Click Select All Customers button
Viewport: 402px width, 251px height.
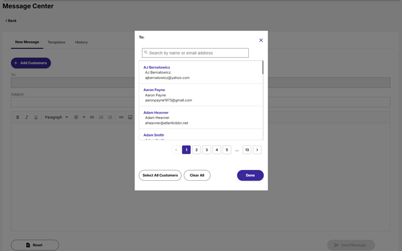pos(160,175)
